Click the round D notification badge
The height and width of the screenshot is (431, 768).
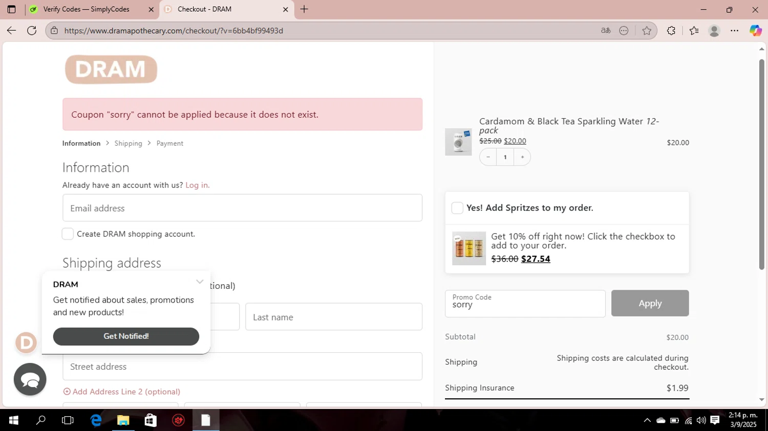tap(26, 343)
